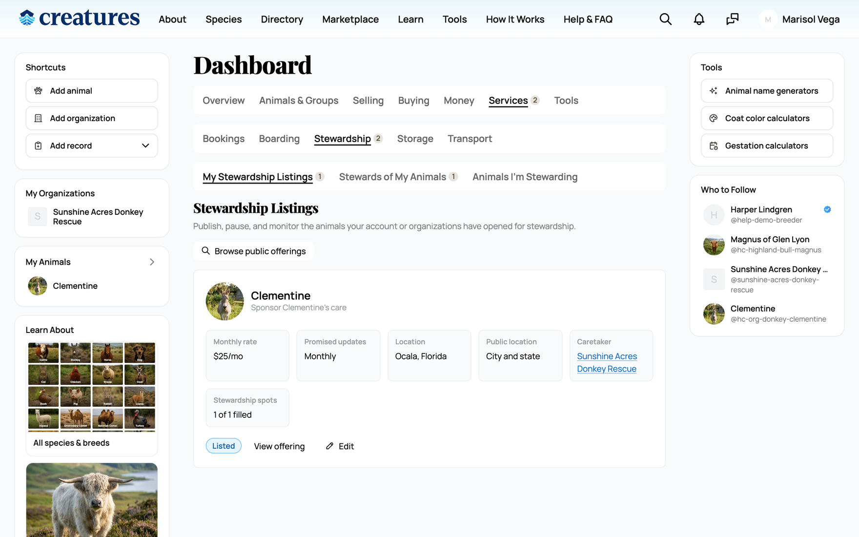Open Gestation calculators tool
The image size is (859, 537).
767,145
